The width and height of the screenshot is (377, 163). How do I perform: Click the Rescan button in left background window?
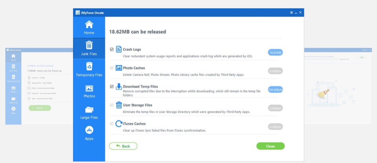coord(40,108)
